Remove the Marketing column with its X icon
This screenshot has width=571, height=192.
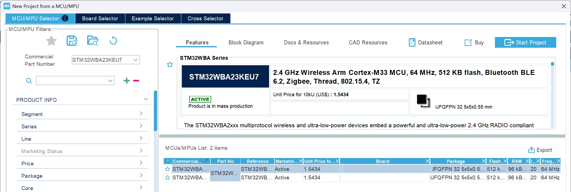301,161
